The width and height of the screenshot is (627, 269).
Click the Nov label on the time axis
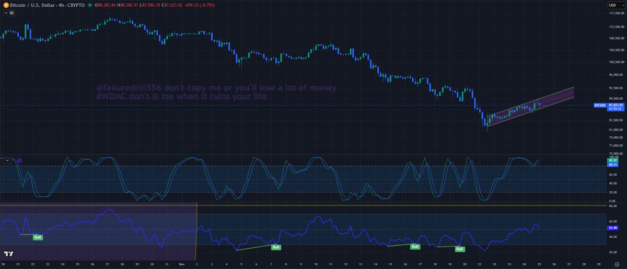(x=181, y=264)
